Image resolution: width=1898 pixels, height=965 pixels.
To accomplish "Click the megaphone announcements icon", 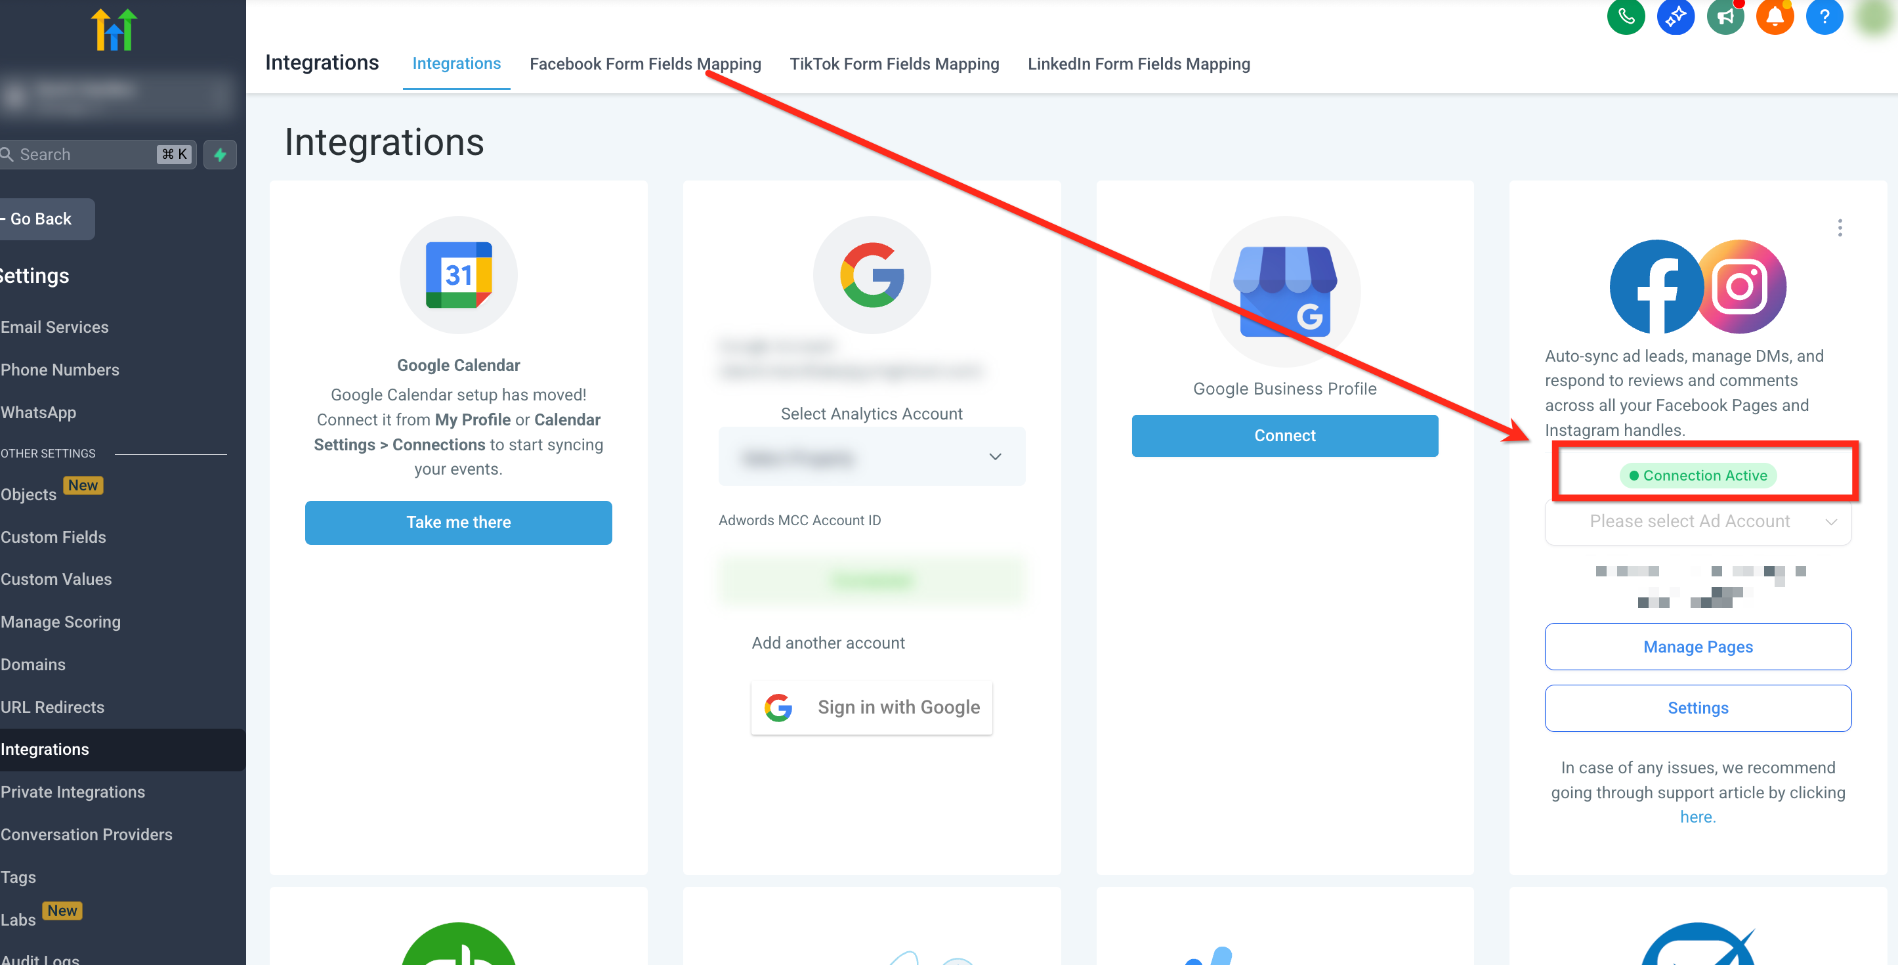I will [x=1725, y=16].
